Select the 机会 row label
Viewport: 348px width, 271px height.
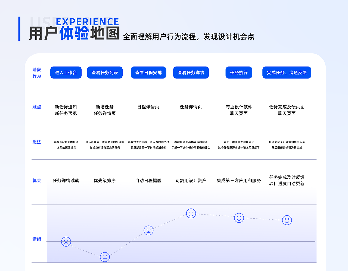(x=37, y=181)
